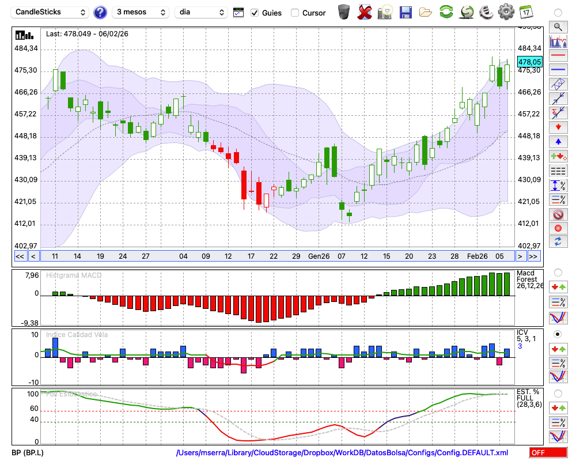
Task: Click the dashed lines tool icon
Action: tap(558, 171)
